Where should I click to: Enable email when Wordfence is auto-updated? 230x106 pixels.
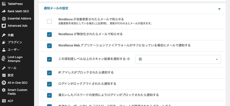pos(49,21)
